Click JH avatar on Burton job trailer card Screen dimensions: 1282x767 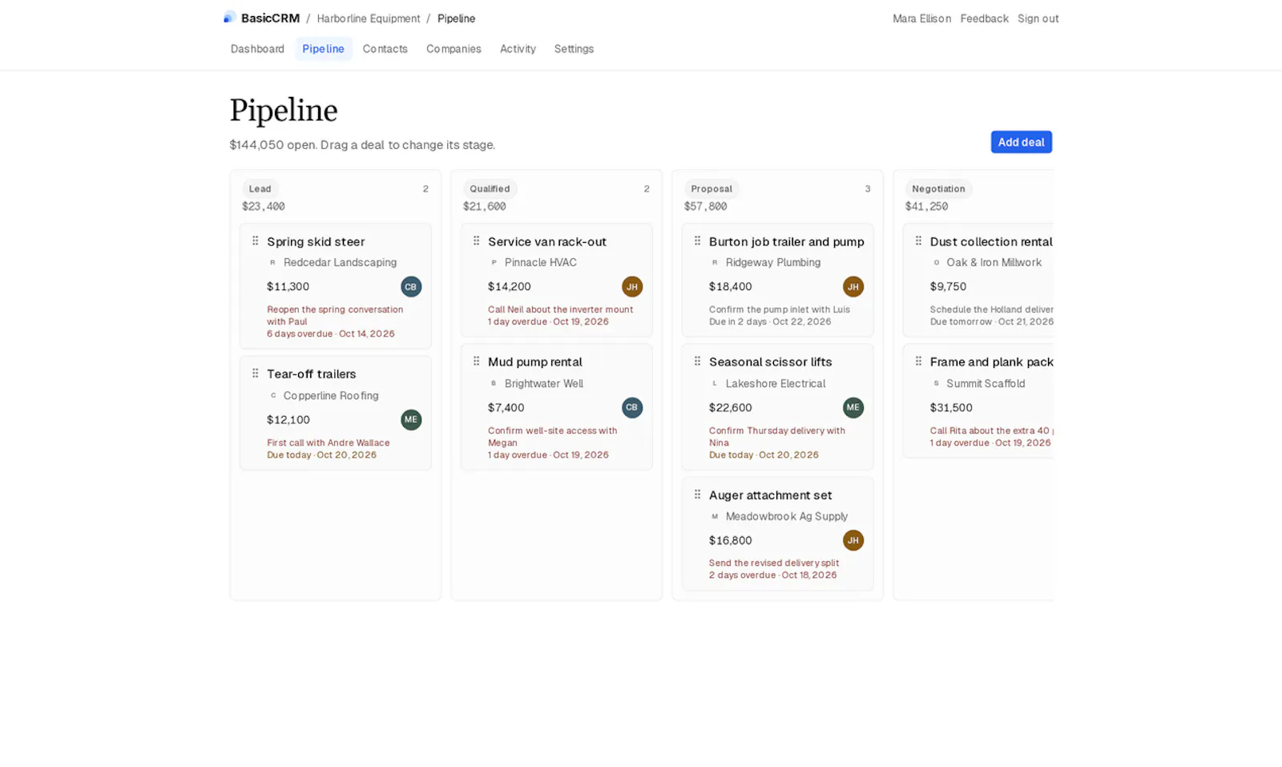click(853, 286)
